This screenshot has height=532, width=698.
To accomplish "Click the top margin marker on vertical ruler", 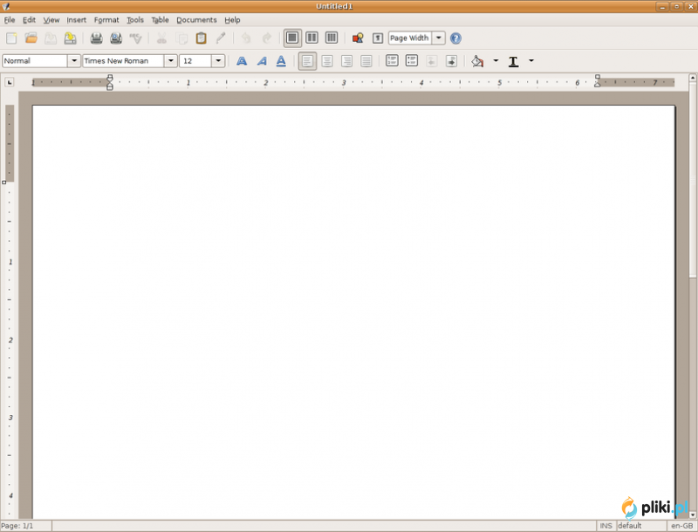I will pyautogui.click(x=4, y=183).
